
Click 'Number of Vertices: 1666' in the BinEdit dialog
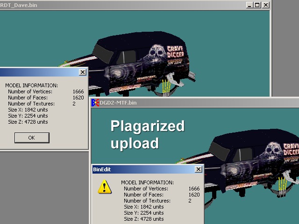tap(162, 189)
